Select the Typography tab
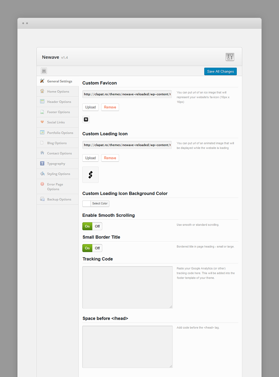Image resolution: width=279 pixels, height=377 pixels. click(x=58, y=164)
